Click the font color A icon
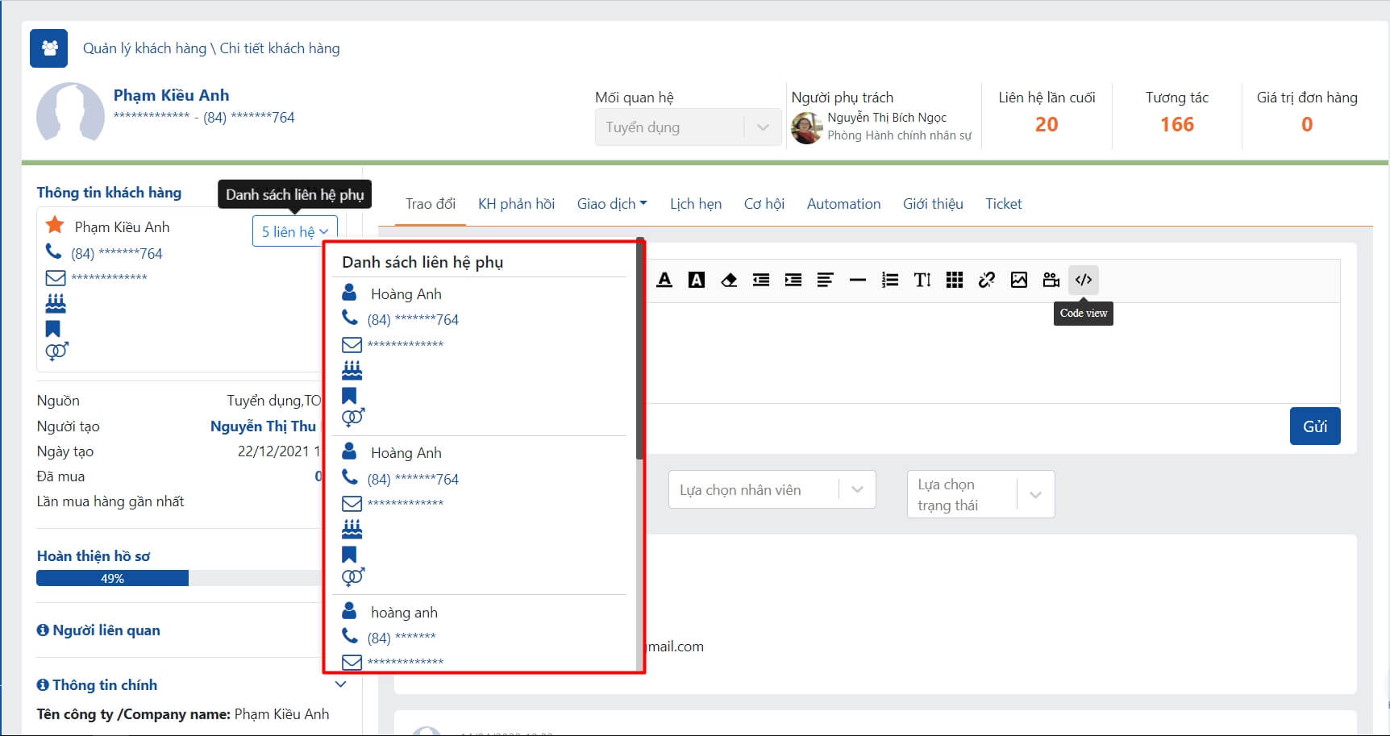Image resolution: width=1390 pixels, height=736 pixels. (x=664, y=280)
